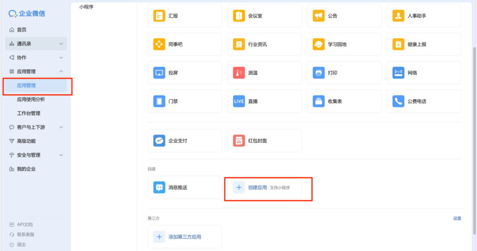477x251 pixels.
Task: Click the 支持小程序 text
Action: pyautogui.click(x=280, y=188)
